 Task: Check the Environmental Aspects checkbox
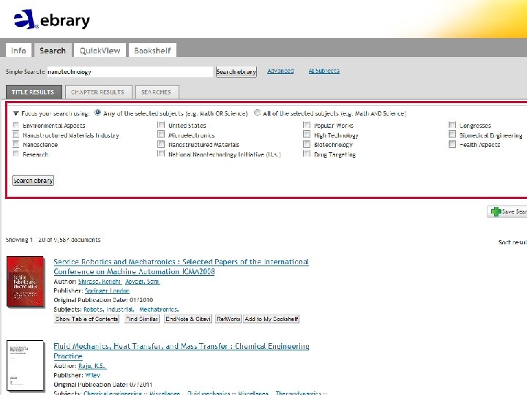point(16,125)
